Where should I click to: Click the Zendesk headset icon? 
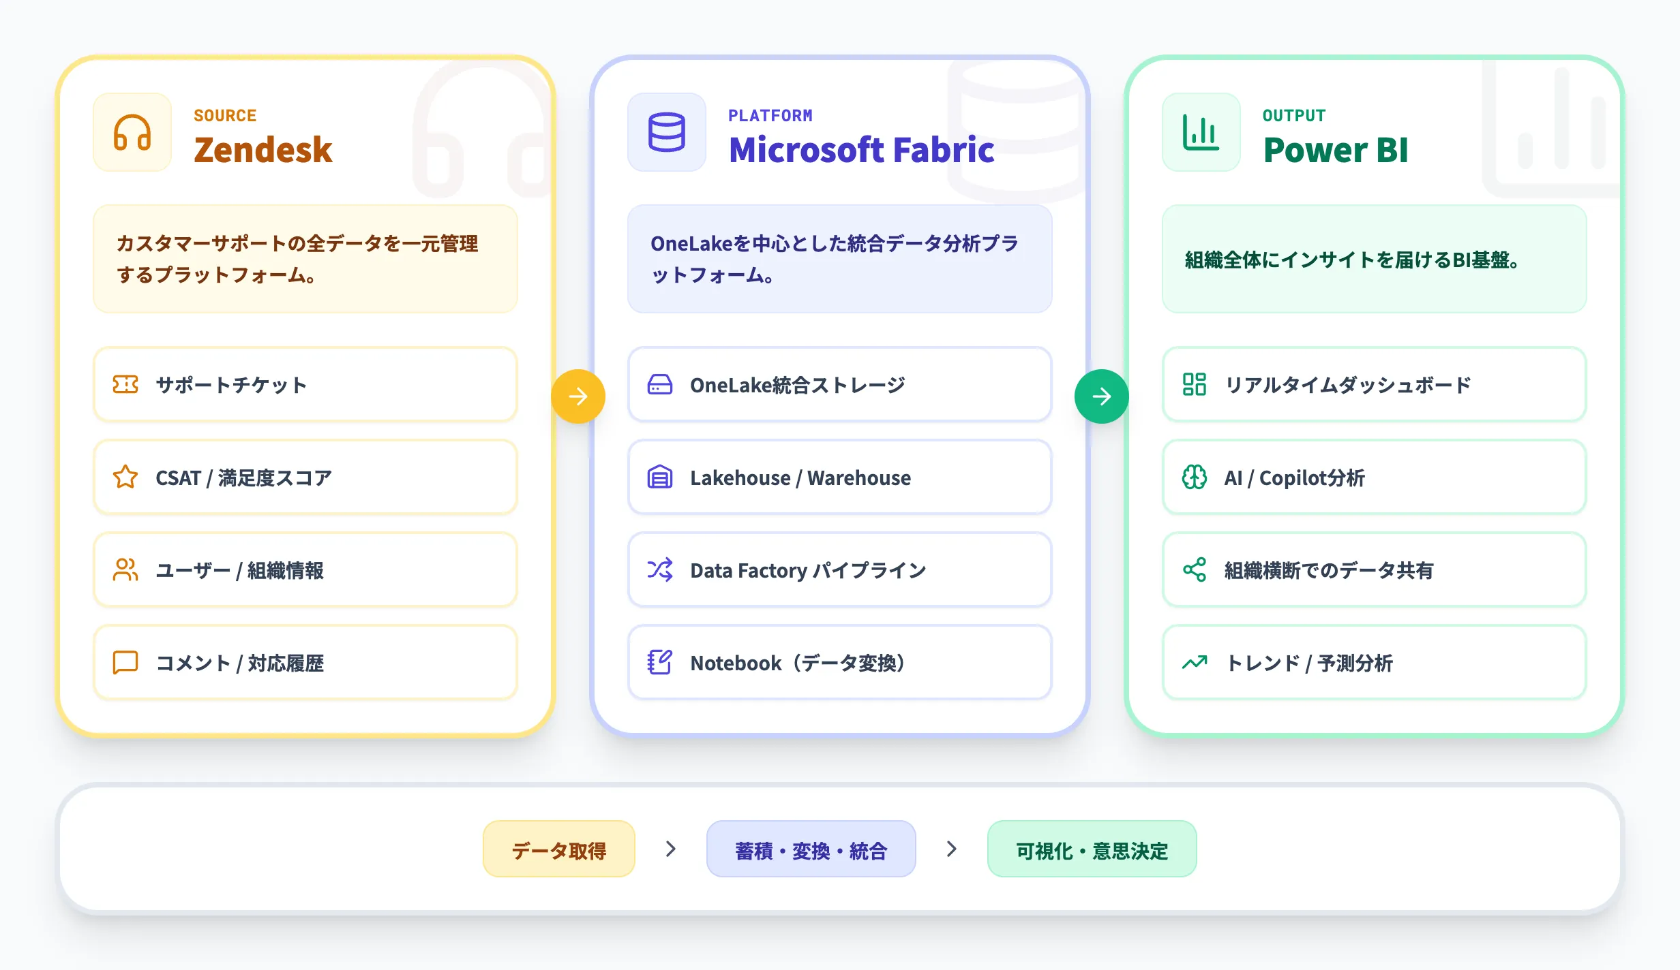[x=132, y=132]
